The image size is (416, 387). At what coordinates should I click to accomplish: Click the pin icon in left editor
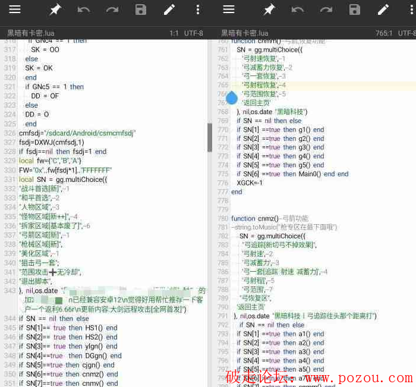coord(55,10)
